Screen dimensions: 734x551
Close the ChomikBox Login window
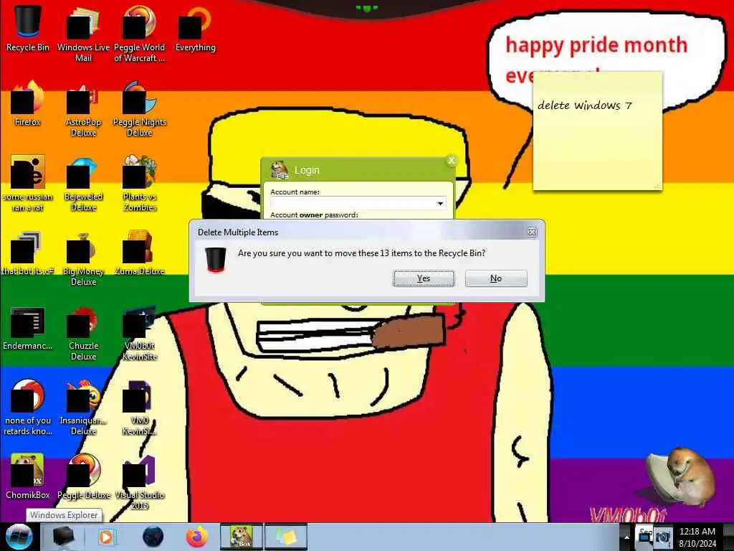[x=452, y=160]
